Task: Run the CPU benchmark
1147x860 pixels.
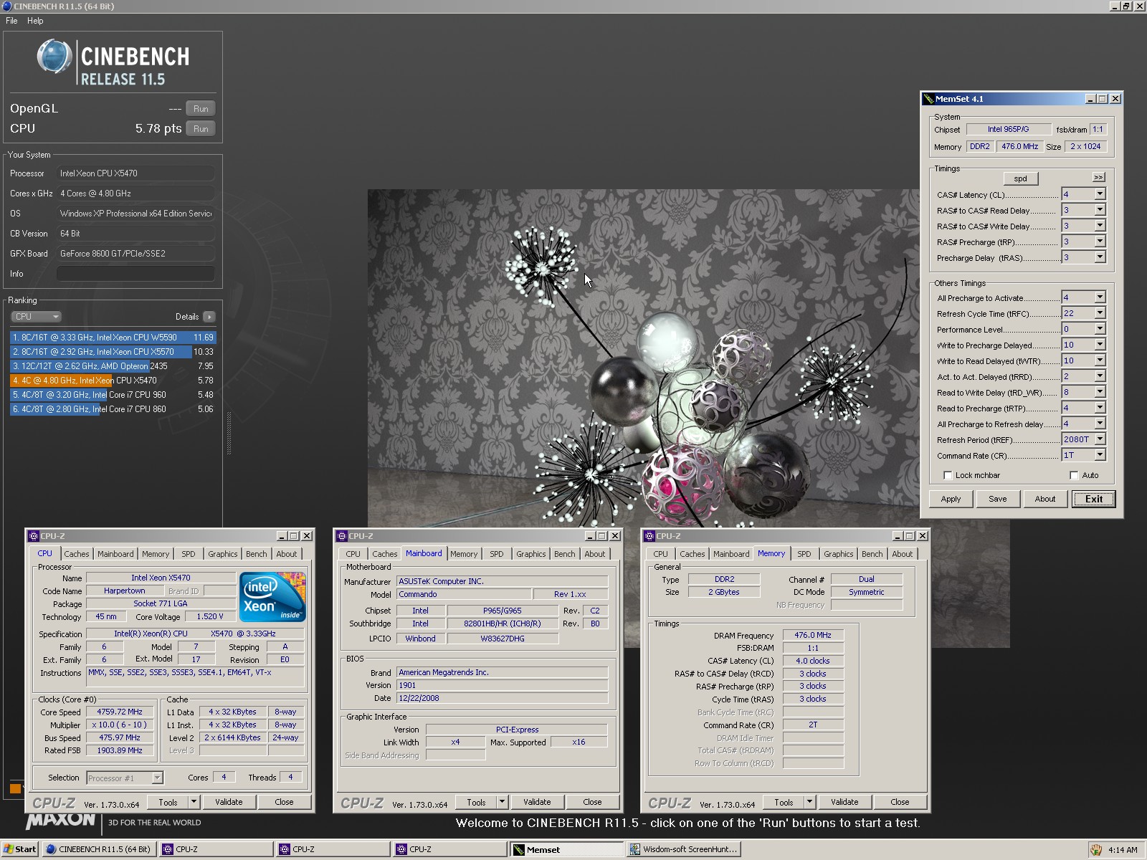Action: 201,129
